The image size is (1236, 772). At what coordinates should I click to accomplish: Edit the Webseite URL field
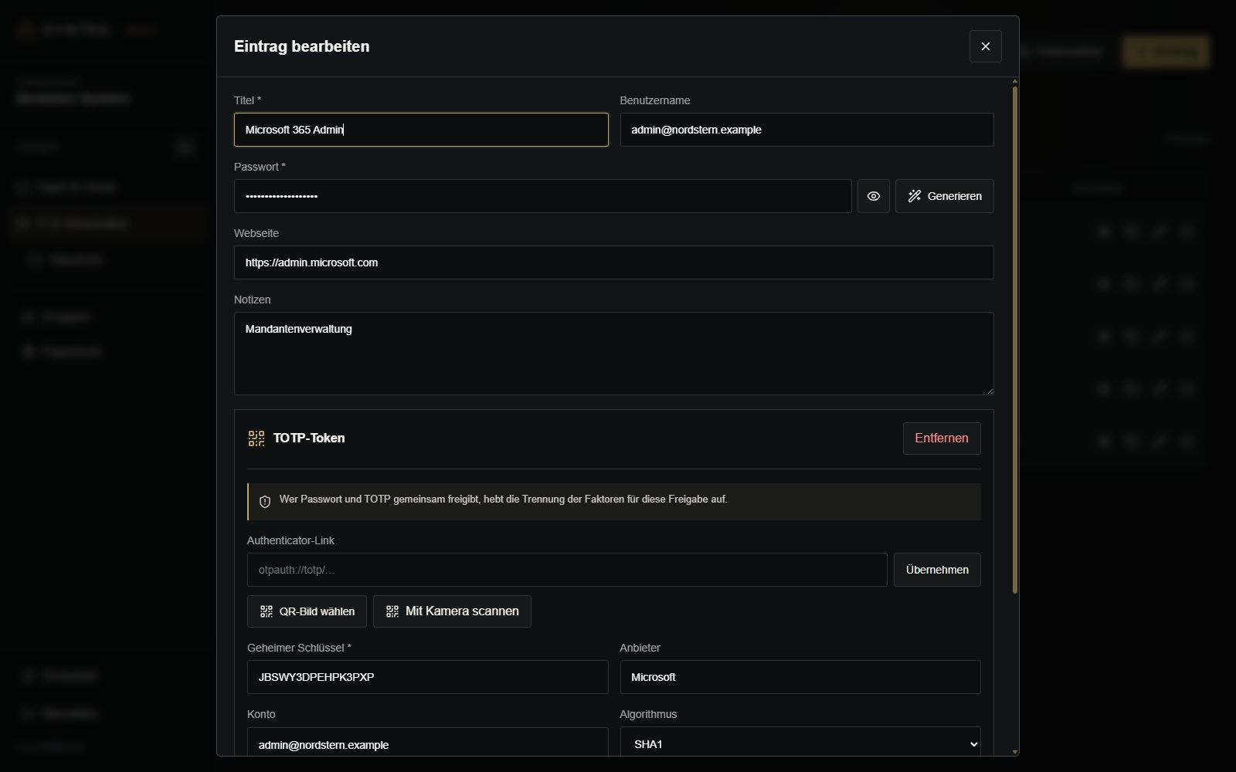pyautogui.click(x=613, y=262)
